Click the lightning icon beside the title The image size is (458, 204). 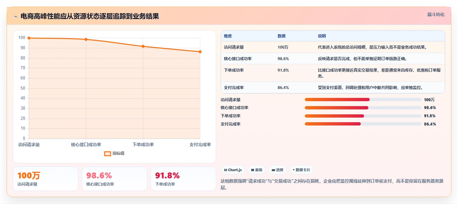coord(15,16)
